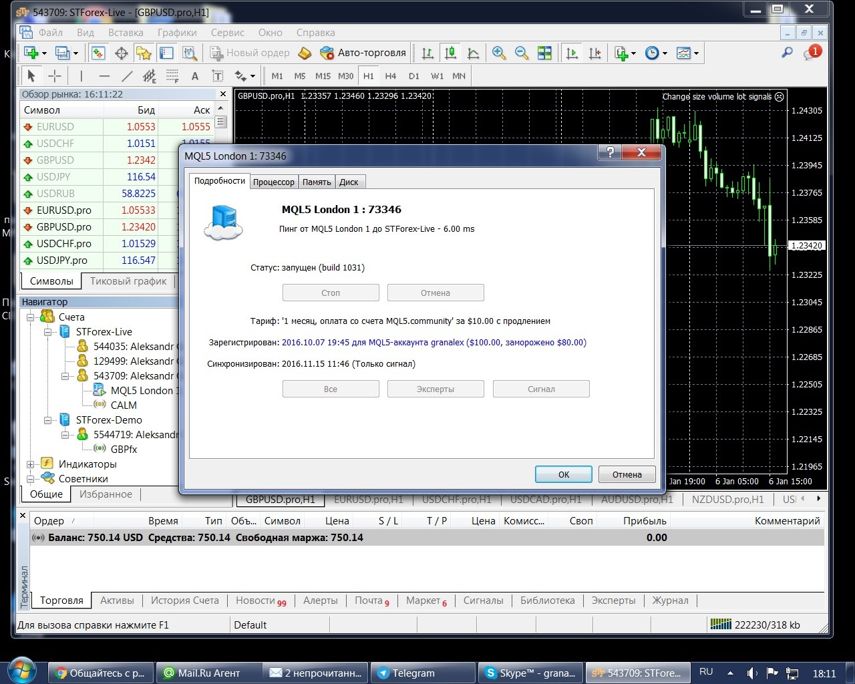
Task: Click the Windows Start button
Action: coord(22,671)
